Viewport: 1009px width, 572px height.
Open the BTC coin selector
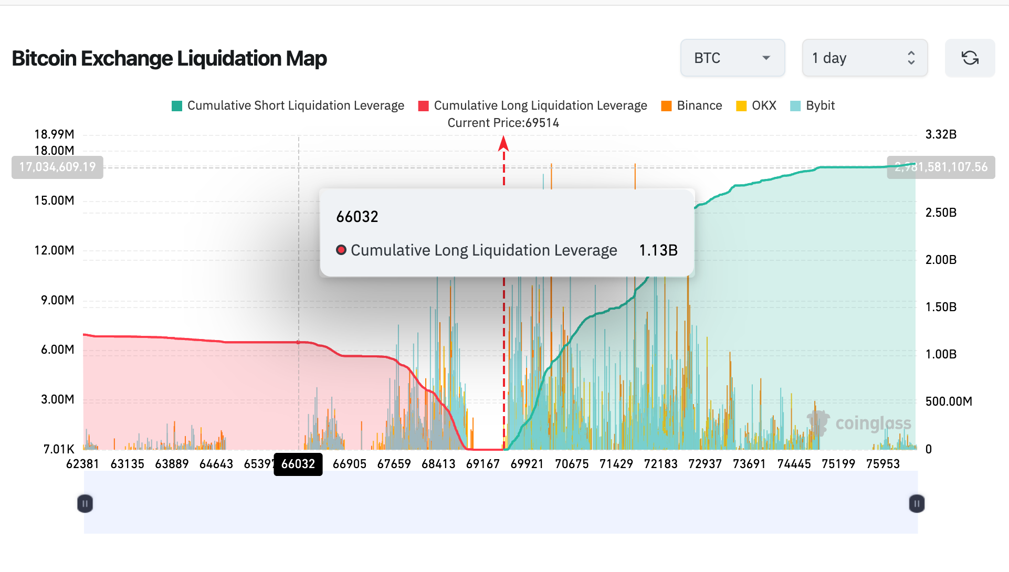coord(732,58)
